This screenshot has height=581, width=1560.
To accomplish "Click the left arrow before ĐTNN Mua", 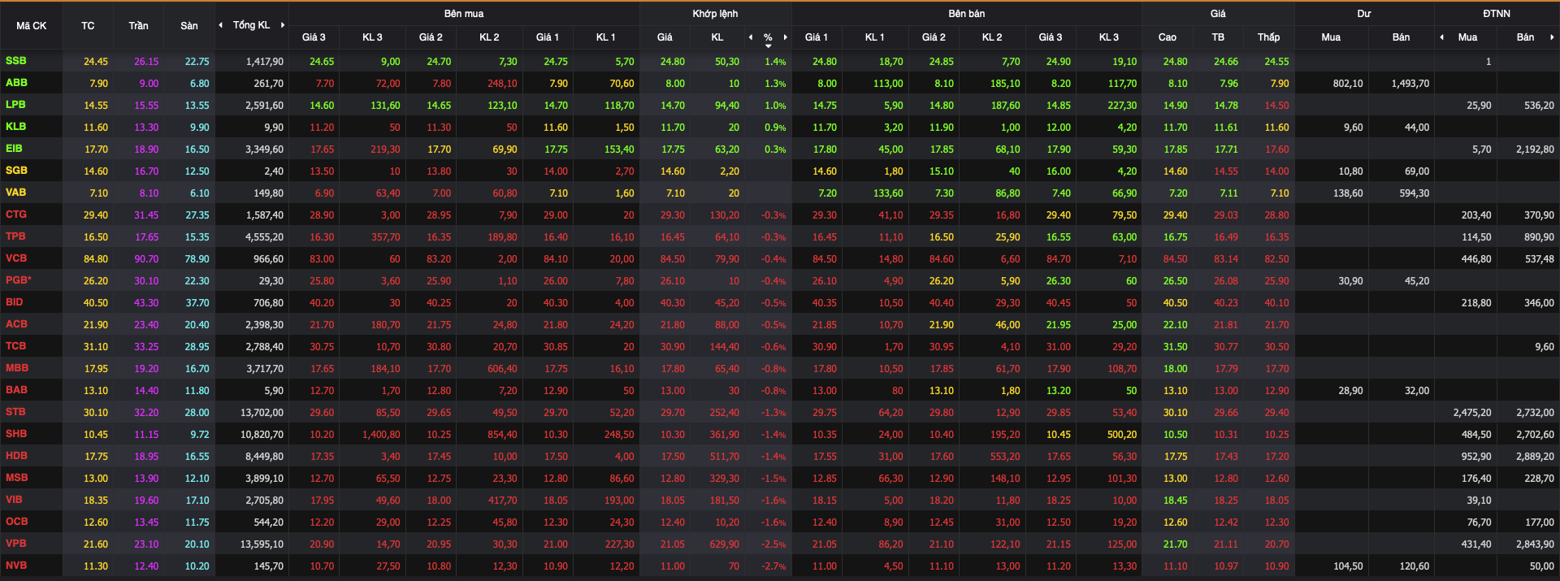I will coord(1441,37).
